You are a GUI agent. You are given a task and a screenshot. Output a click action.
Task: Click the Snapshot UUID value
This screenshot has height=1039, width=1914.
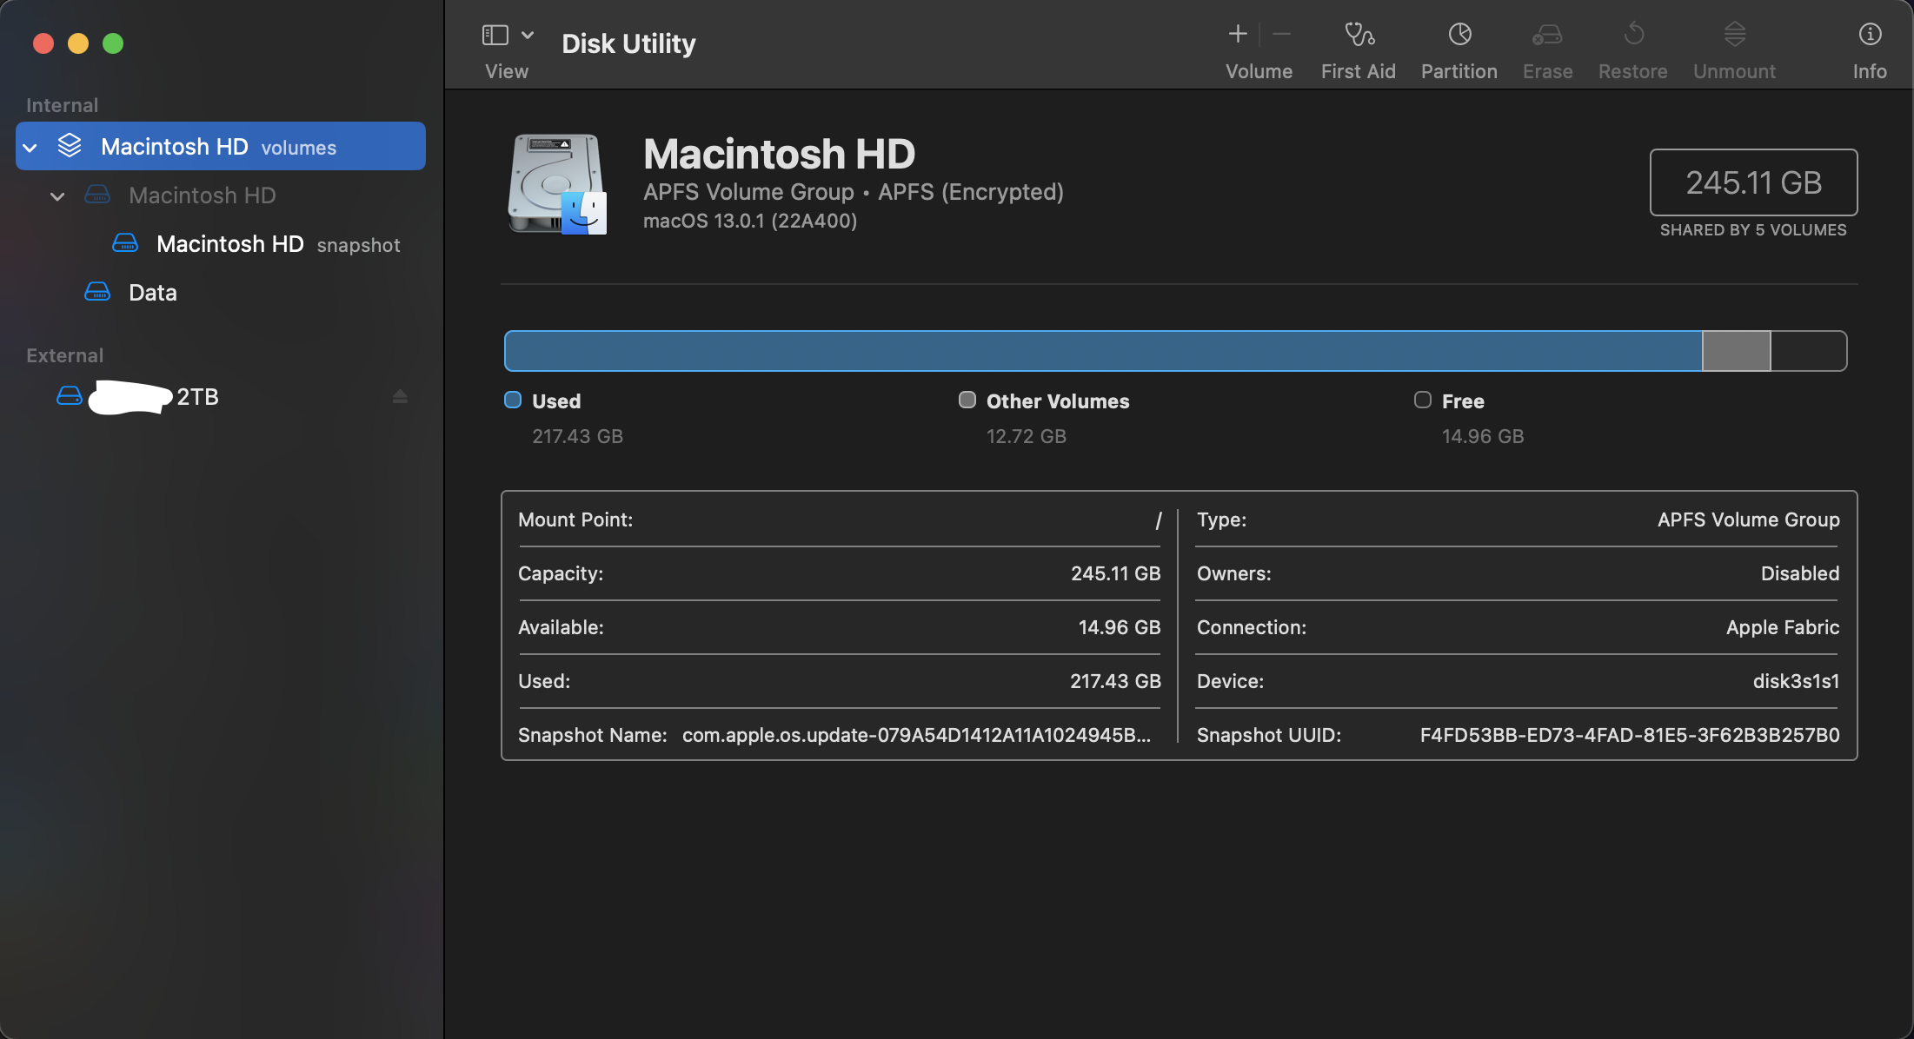coord(1630,735)
